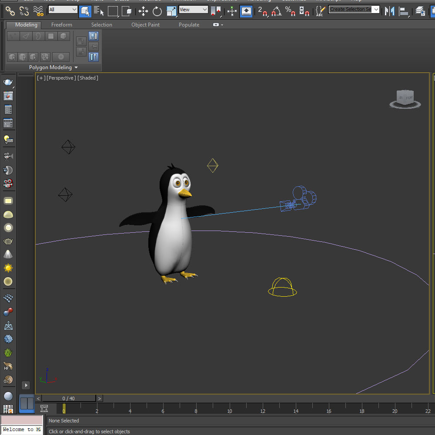The width and height of the screenshot is (435, 435).
Task: Click the Use Pivot Point Center icon
Action: coord(216,11)
